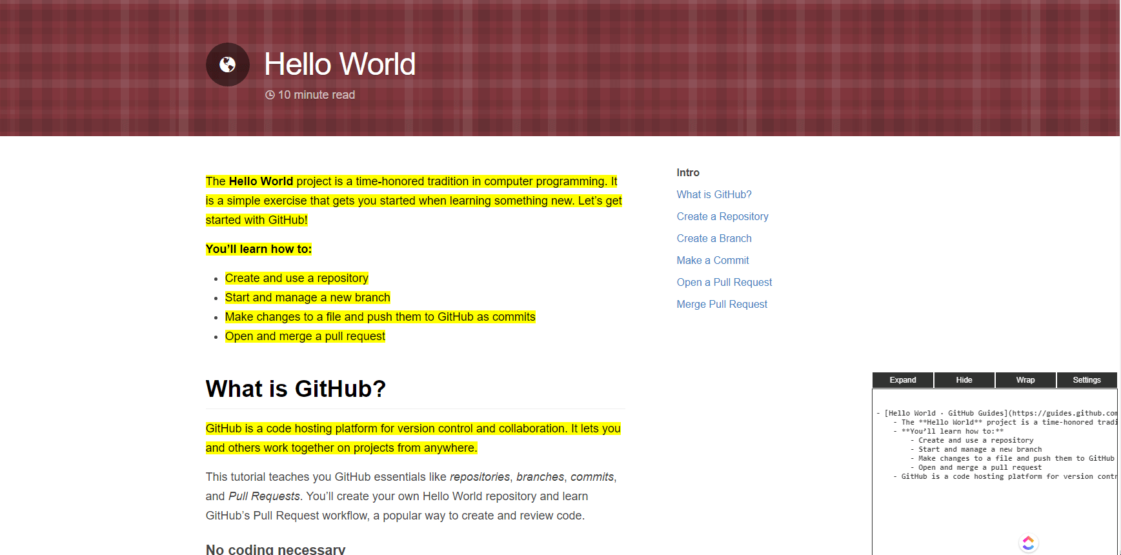Hide the markdown panel using Hide

(964, 380)
